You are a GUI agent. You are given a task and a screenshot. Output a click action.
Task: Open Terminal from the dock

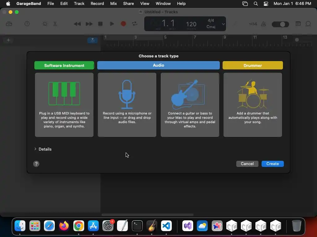coord(137,226)
